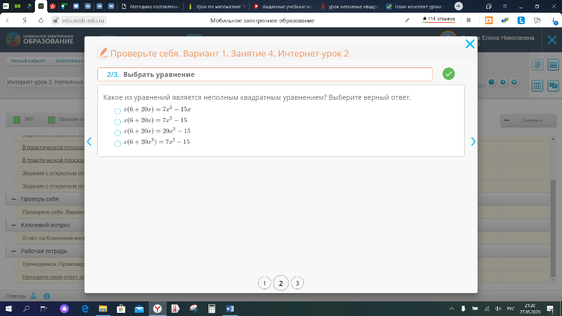
Task: Close the 'Проверьте себя' quiz dialog
Action: (470, 44)
